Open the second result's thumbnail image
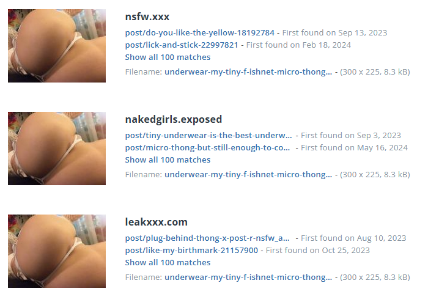Viewport: 439px width, 305px height. point(57,149)
